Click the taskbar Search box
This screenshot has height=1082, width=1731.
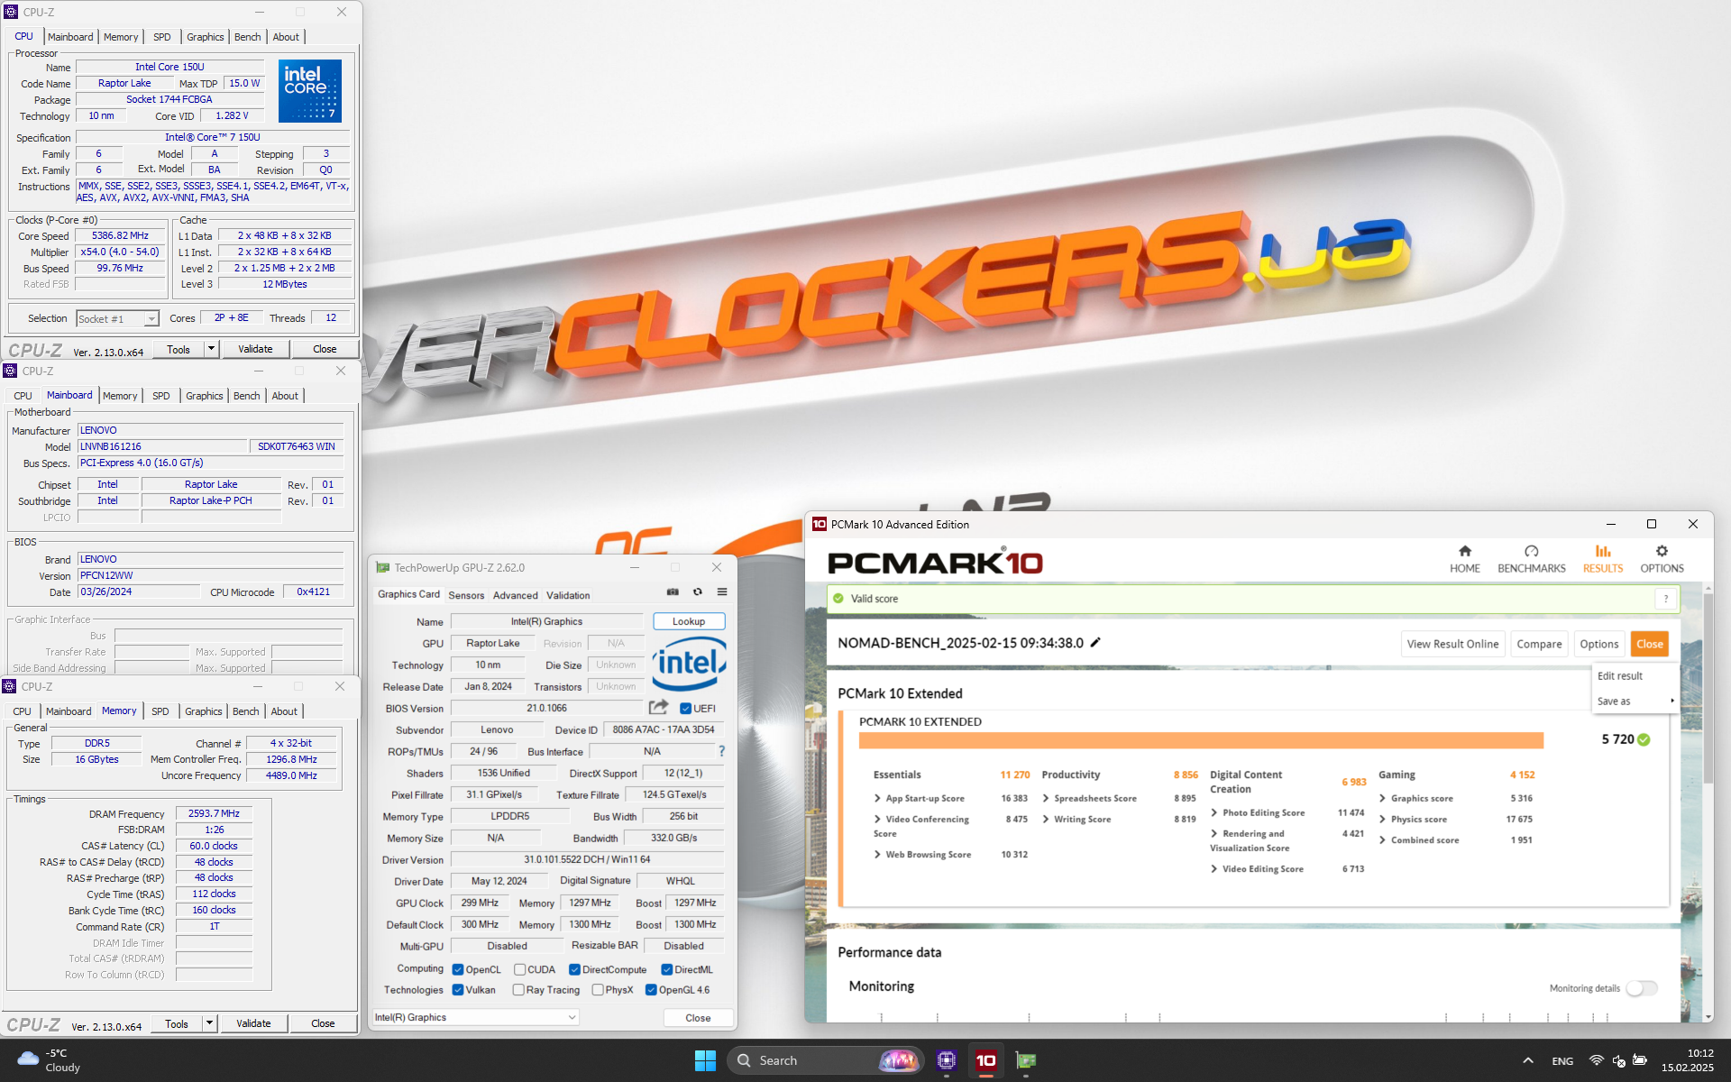pos(825,1060)
